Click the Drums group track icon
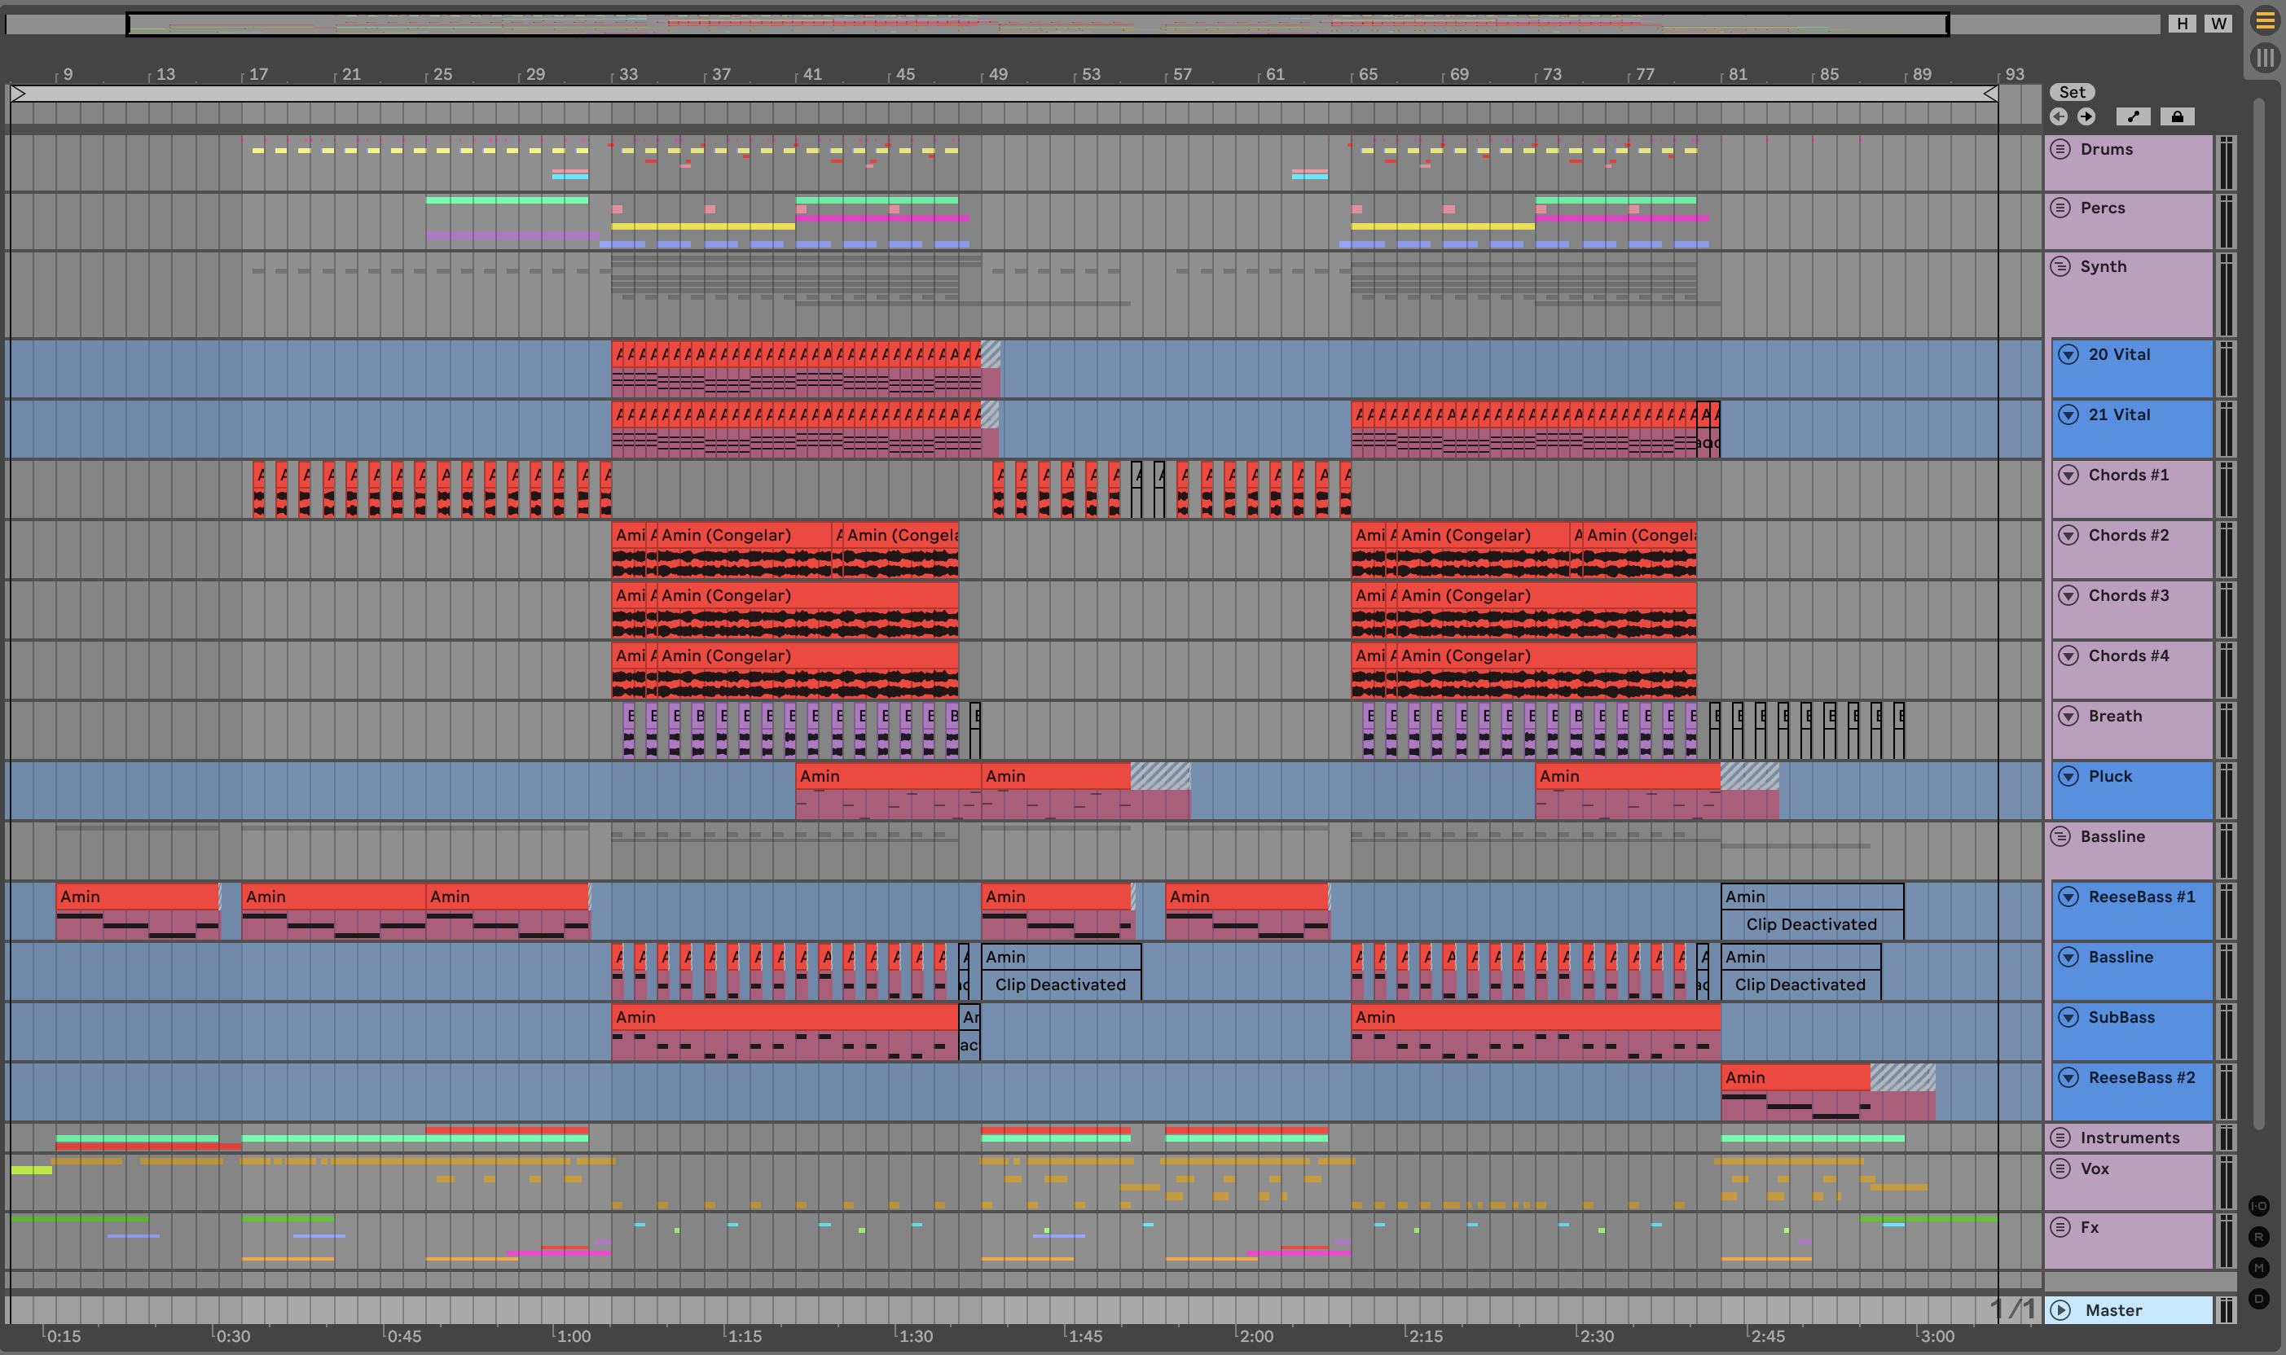The image size is (2286, 1355). (x=2060, y=149)
